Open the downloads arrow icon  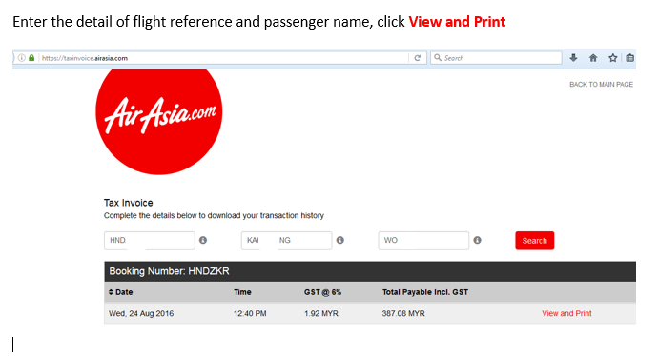(x=573, y=58)
